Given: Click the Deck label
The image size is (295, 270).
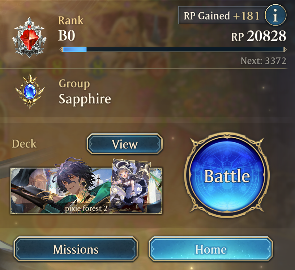Looking at the screenshot, I should (x=24, y=144).
